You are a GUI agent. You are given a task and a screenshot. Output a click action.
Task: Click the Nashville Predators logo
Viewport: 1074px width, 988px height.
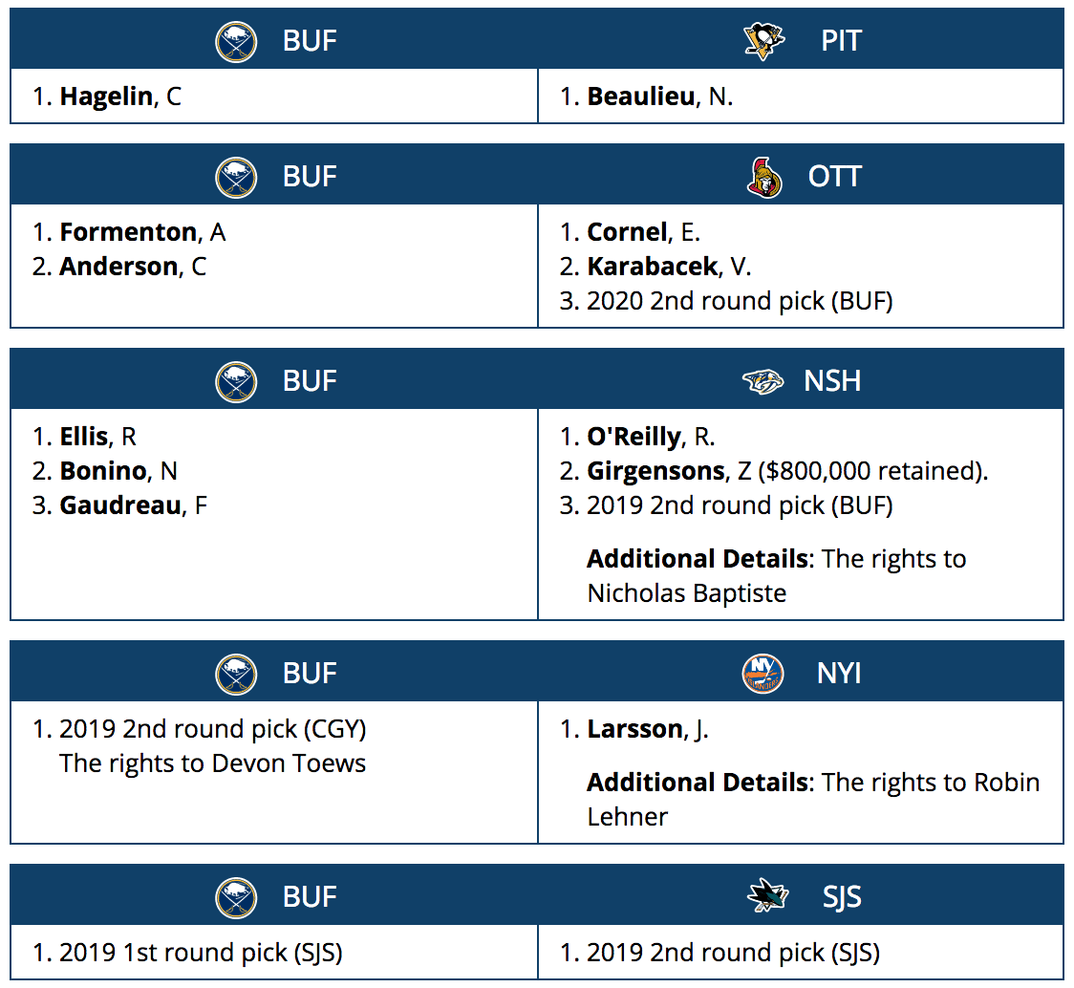tap(763, 382)
